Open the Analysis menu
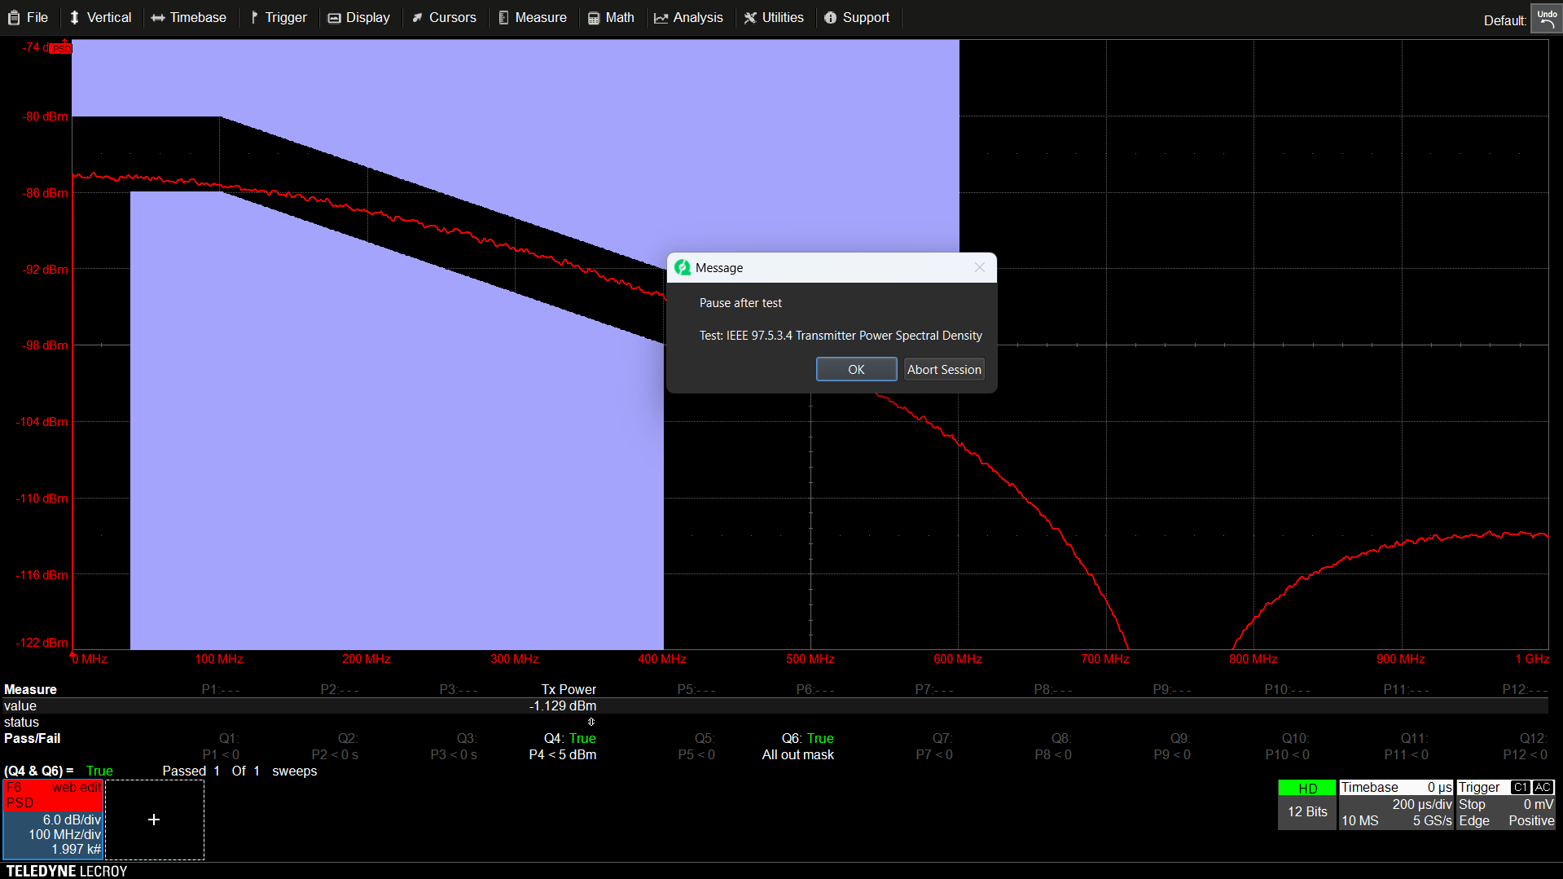The image size is (1563, 879). [x=689, y=17]
